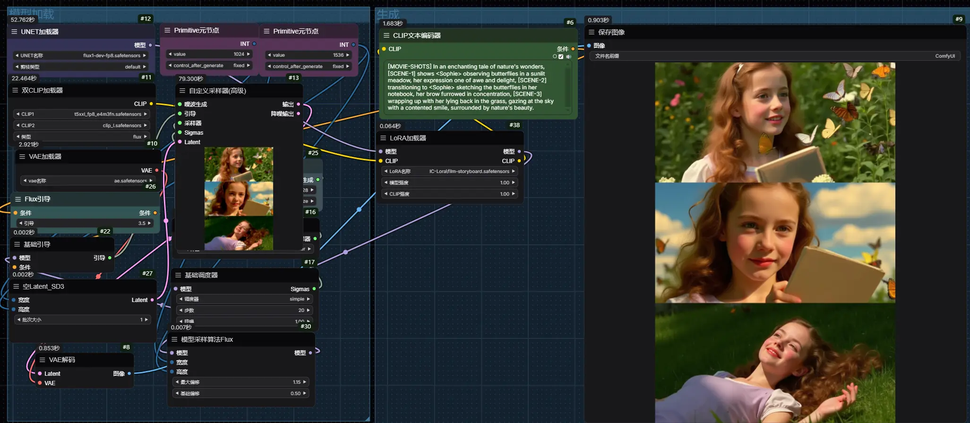Decrease the Flux引导 value of 3.5
Image resolution: width=970 pixels, height=423 pixels.
click(x=20, y=223)
